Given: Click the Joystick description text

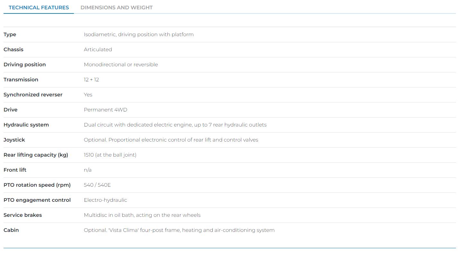Looking at the screenshot, I should 171,140.
